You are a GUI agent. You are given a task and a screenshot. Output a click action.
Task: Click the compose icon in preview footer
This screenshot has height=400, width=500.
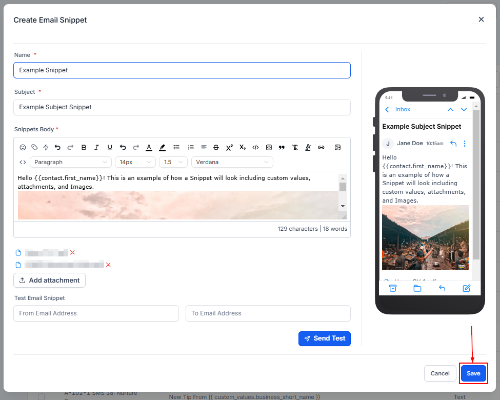pyautogui.click(x=467, y=288)
